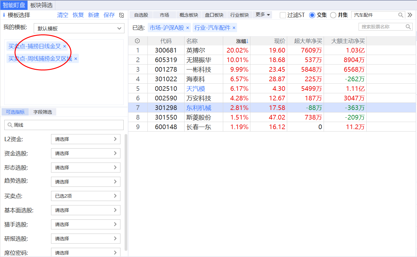
Task: Expand the 猎手选股 selector
Action: pos(86,225)
